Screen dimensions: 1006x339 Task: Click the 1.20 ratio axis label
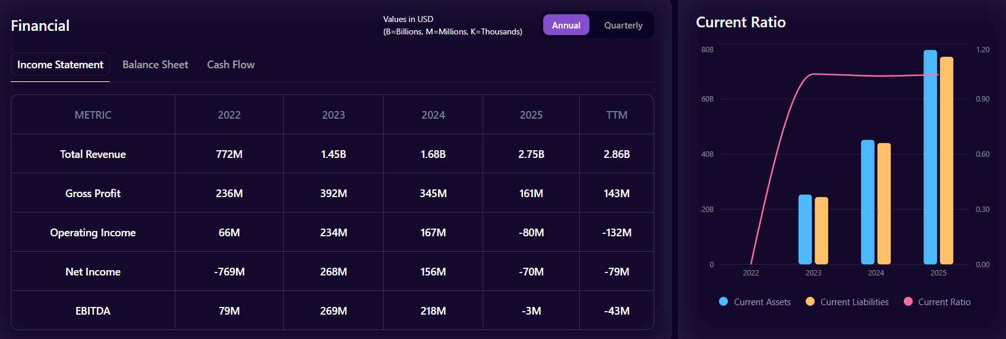coord(983,50)
